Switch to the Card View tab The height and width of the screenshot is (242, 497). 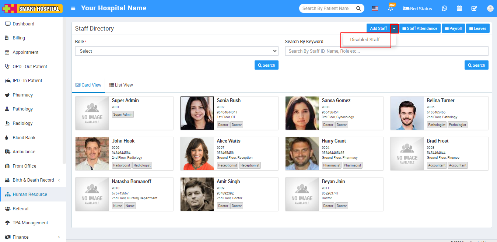(88, 85)
